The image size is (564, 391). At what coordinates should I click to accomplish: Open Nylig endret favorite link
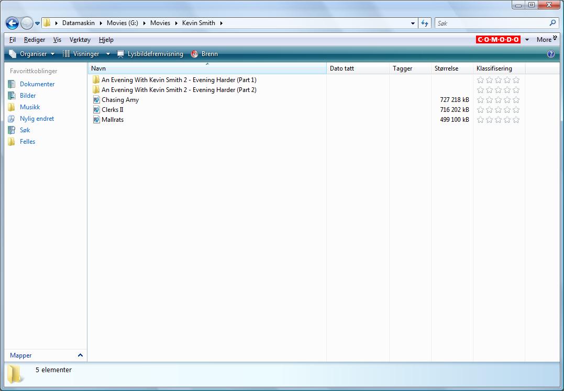[37, 119]
